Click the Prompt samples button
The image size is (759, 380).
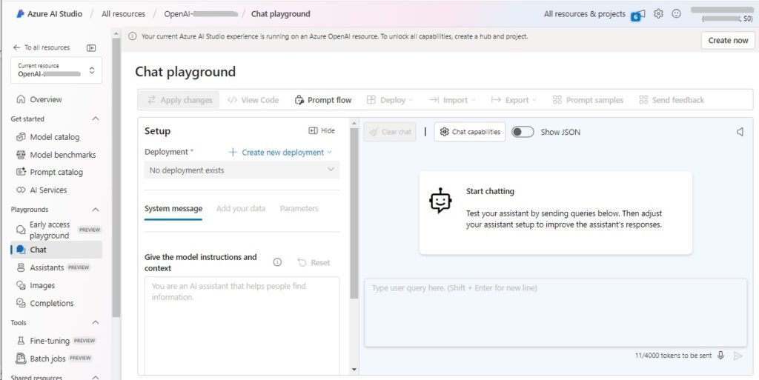coord(588,100)
